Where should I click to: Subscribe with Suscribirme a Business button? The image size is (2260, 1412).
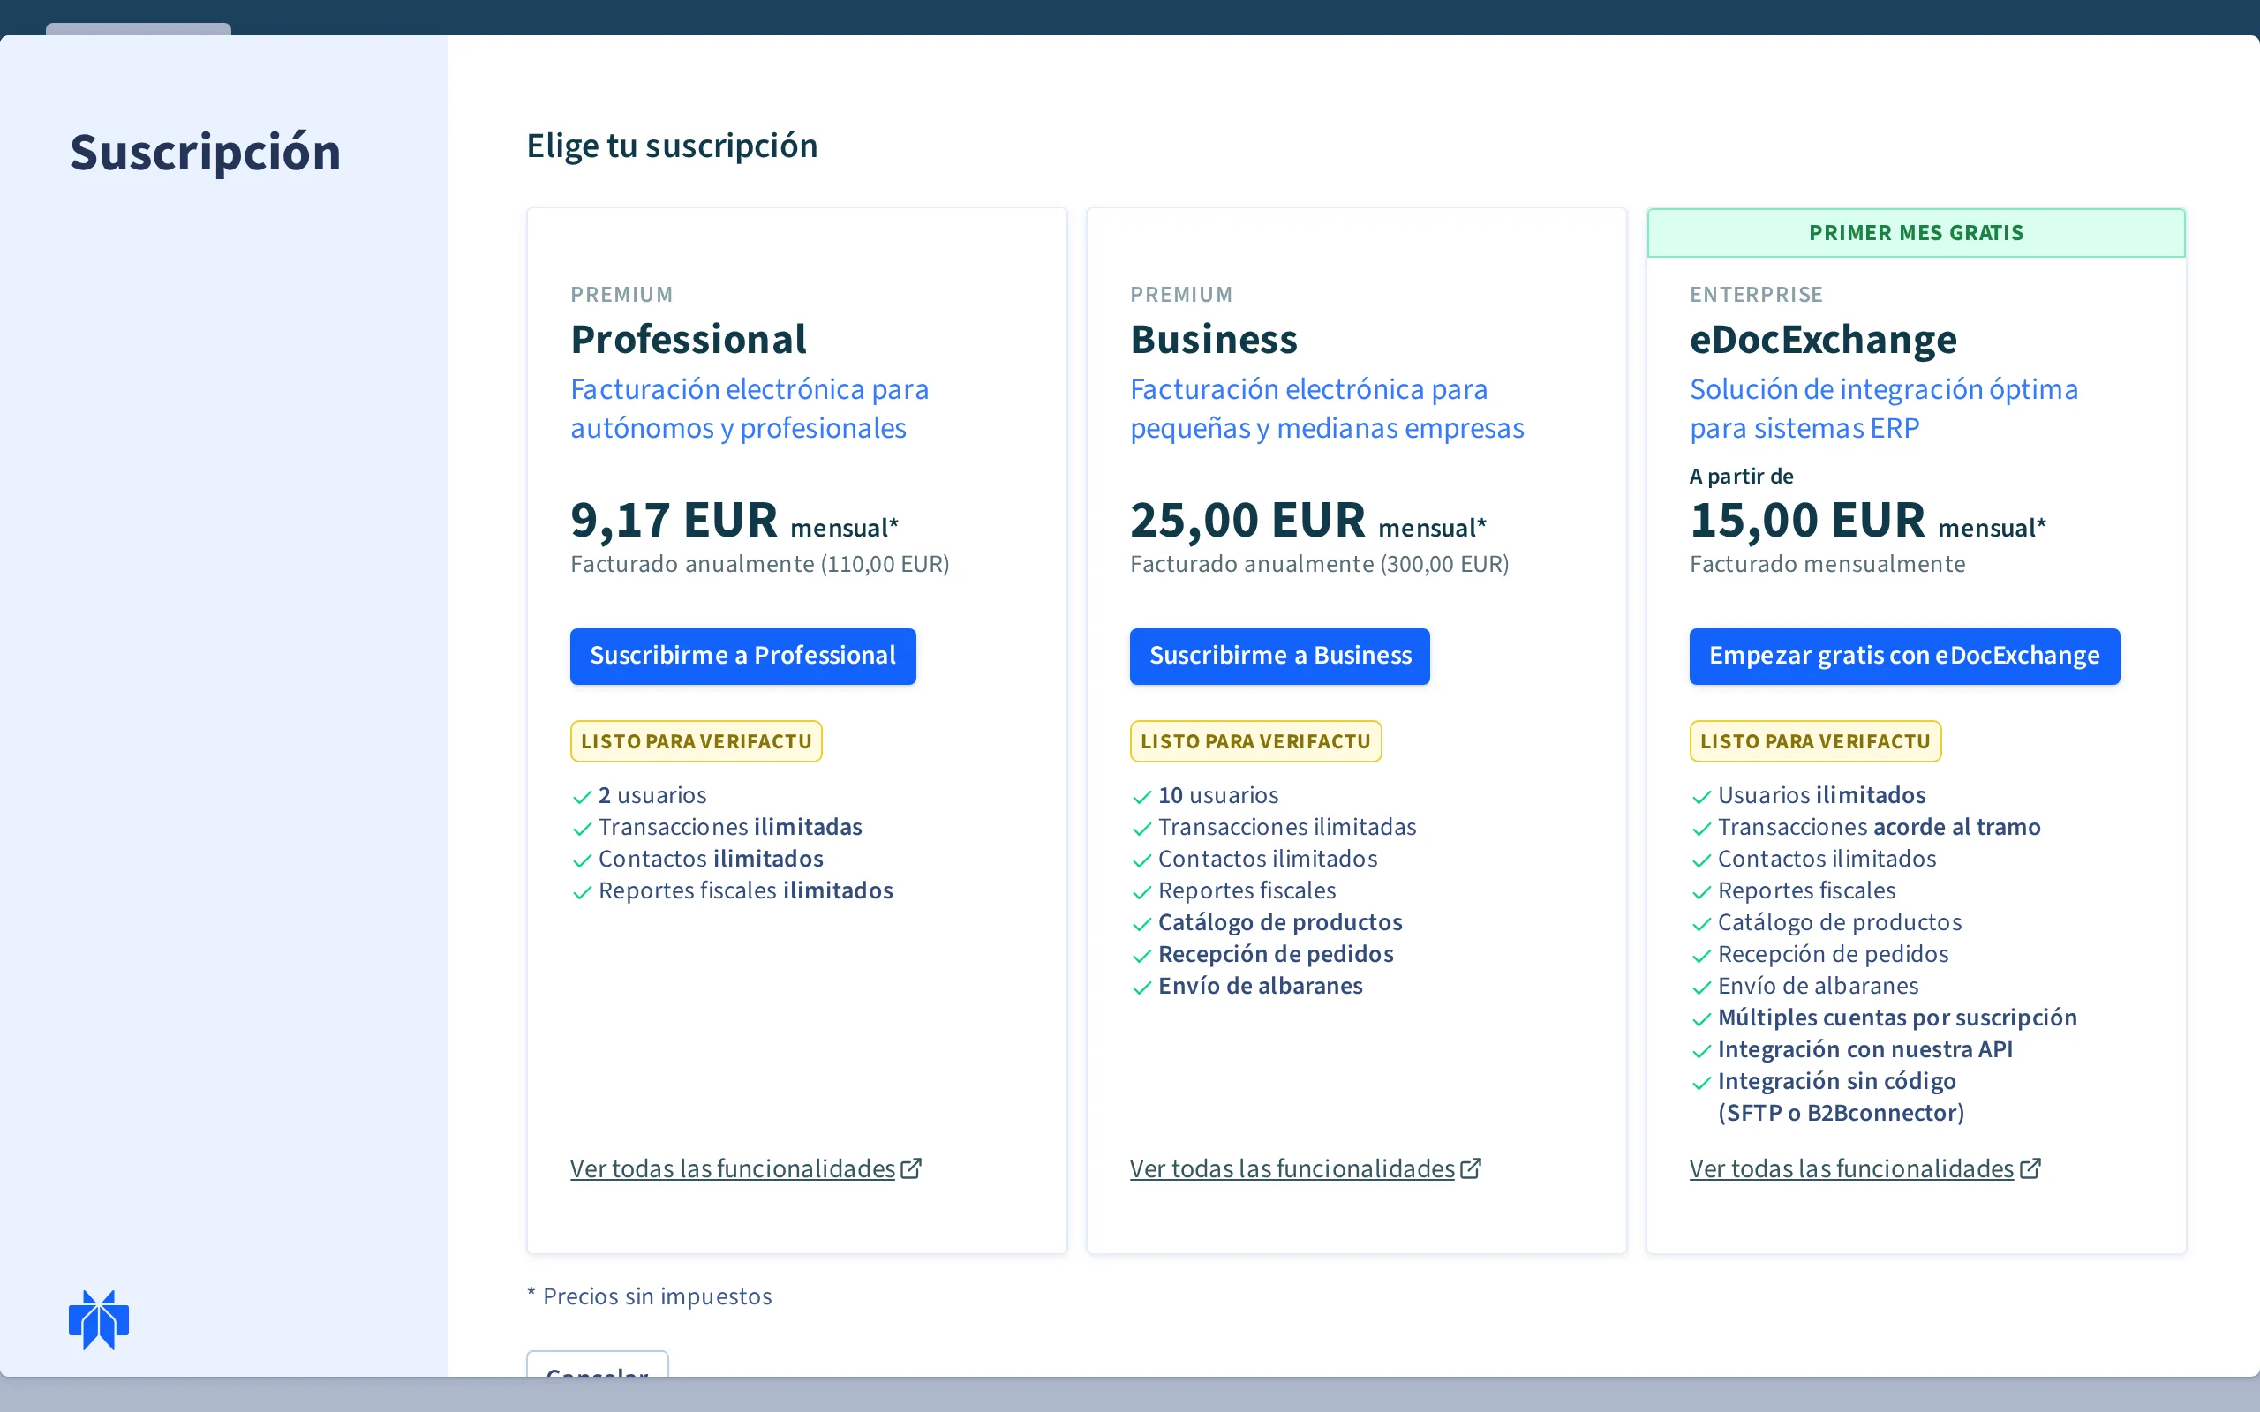pos(1279,656)
